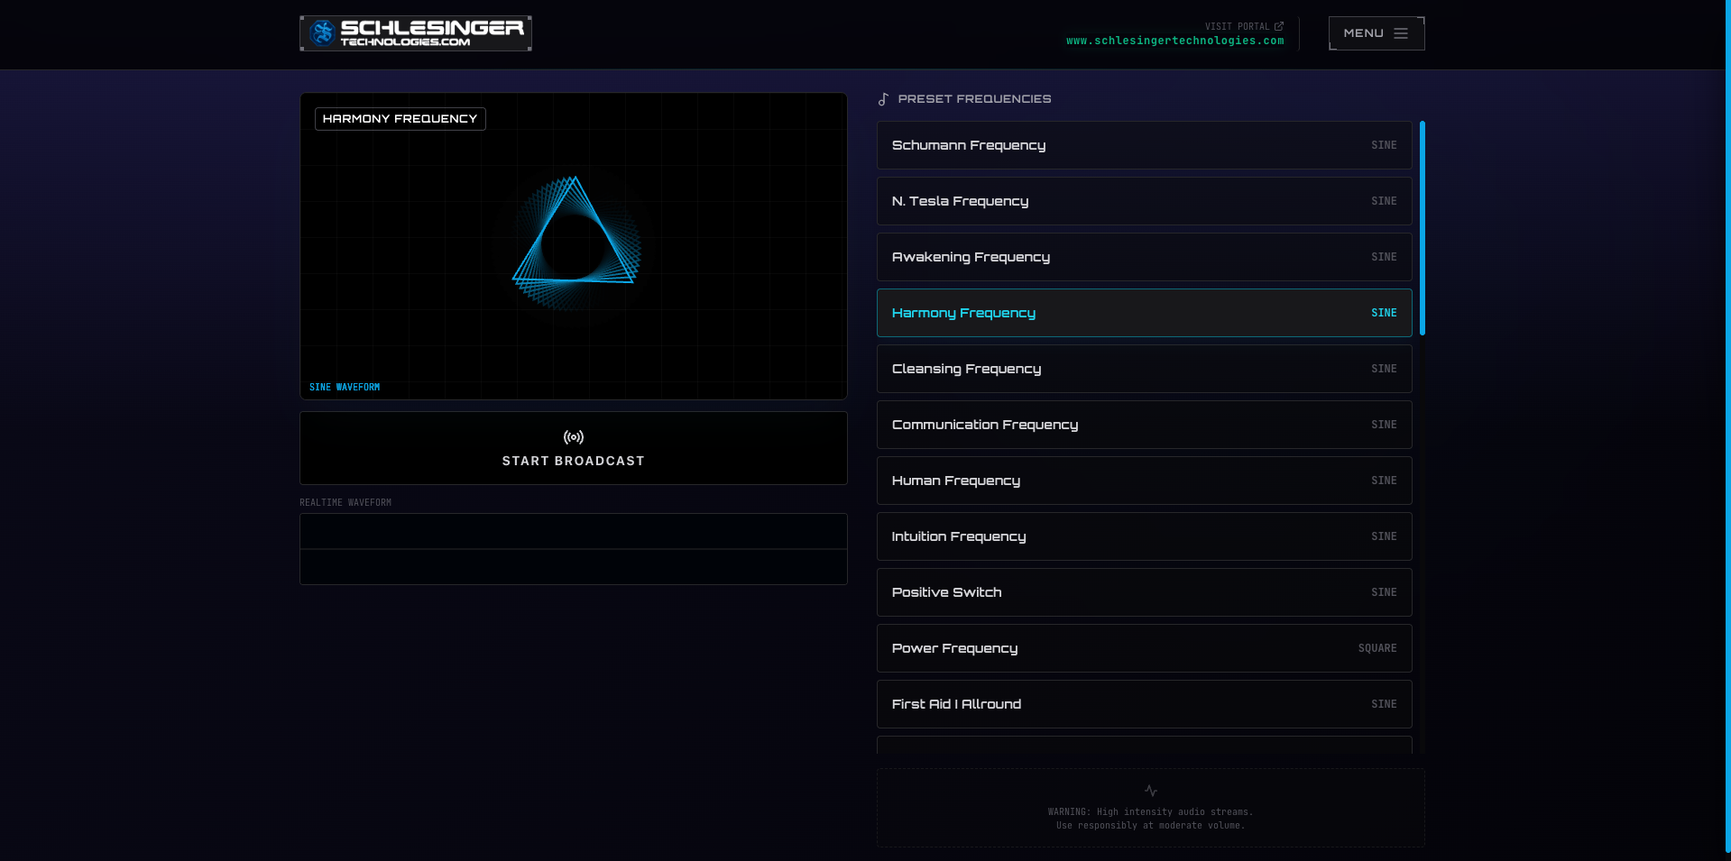The height and width of the screenshot is (861, 1731).
Task: Activate the Positive Switch preset
Action: 1144,592
